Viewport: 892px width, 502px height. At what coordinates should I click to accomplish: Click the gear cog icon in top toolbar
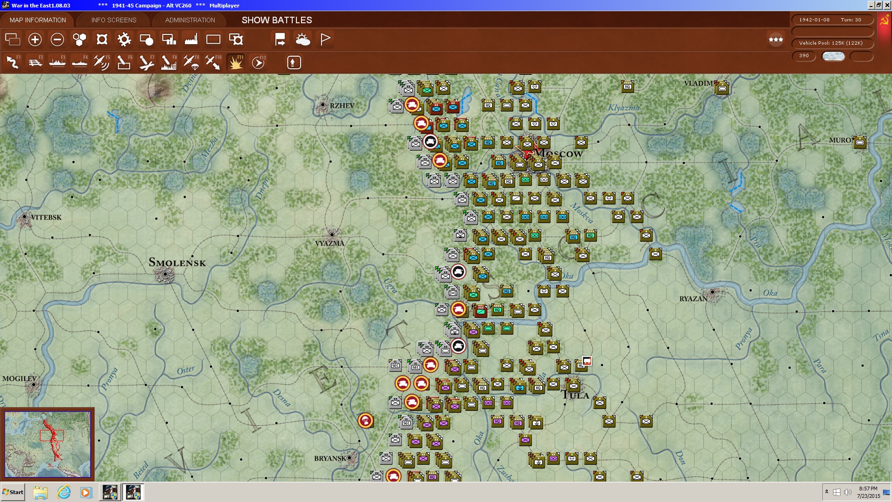coord(124,40)
